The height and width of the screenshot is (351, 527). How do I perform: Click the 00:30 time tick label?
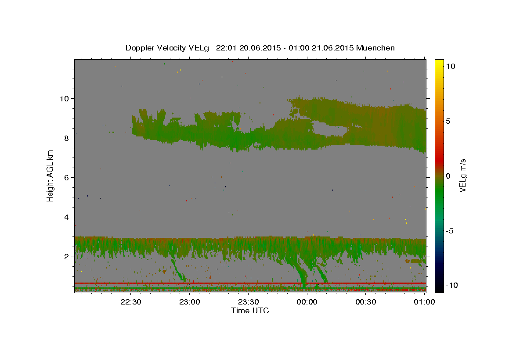click(x=365, y=302)
